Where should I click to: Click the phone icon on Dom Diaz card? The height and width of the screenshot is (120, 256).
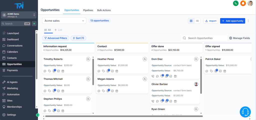click(153, 76)
